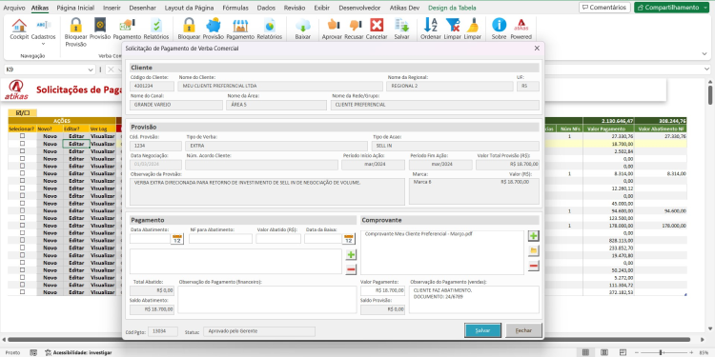Open the Comentários button
This screenshot has height=357, width=715.
pos(604,8)
